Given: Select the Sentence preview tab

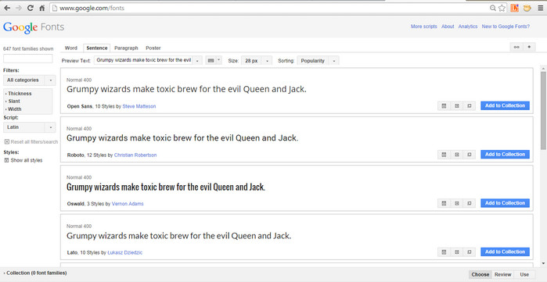Looking at the screenshot, I should (96, 48).
